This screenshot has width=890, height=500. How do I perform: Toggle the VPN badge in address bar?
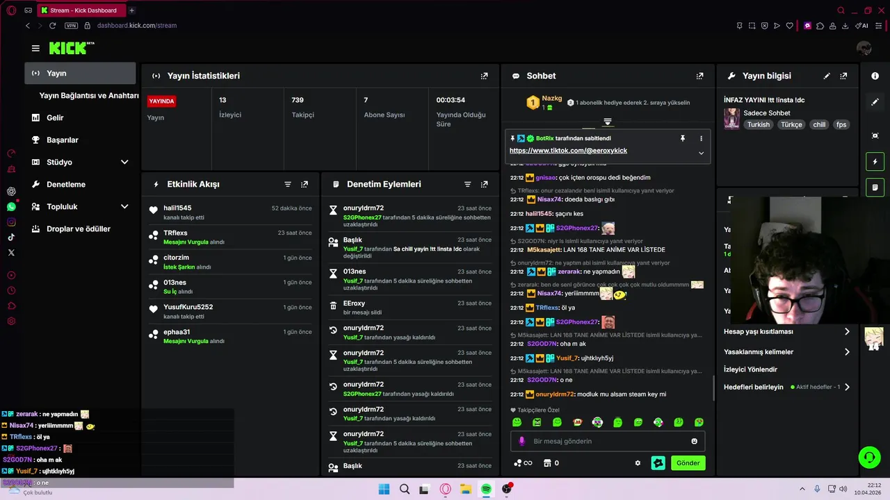pyautogui.click(x=71, y=26)
